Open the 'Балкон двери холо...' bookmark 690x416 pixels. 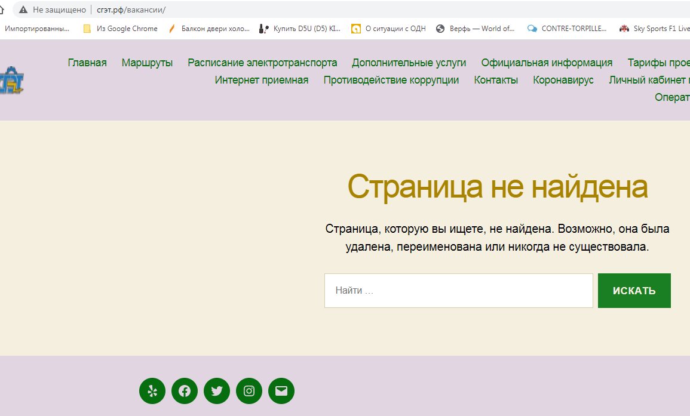click(x=209, y=29)
